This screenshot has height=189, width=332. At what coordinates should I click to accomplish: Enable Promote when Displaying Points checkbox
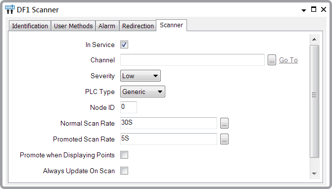124,155
